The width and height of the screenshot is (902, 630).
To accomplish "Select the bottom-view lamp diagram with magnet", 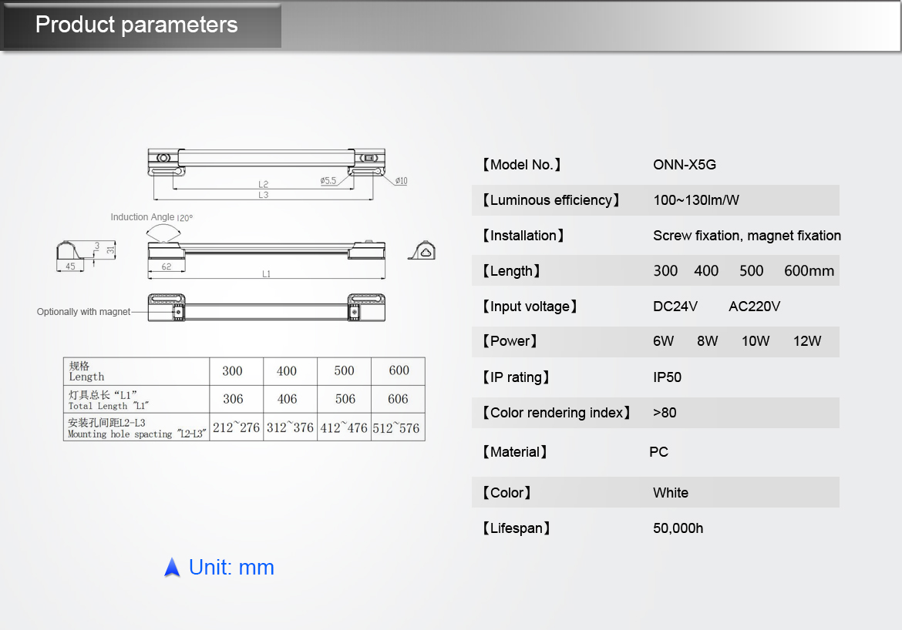I will [x=266, y=307].
